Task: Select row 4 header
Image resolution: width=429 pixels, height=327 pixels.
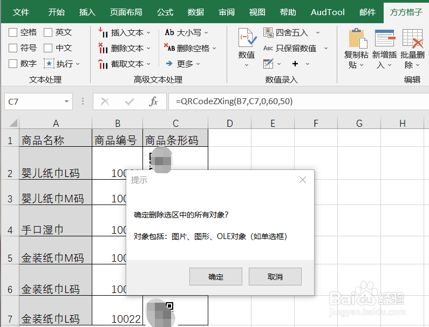Action: point(10,221)
